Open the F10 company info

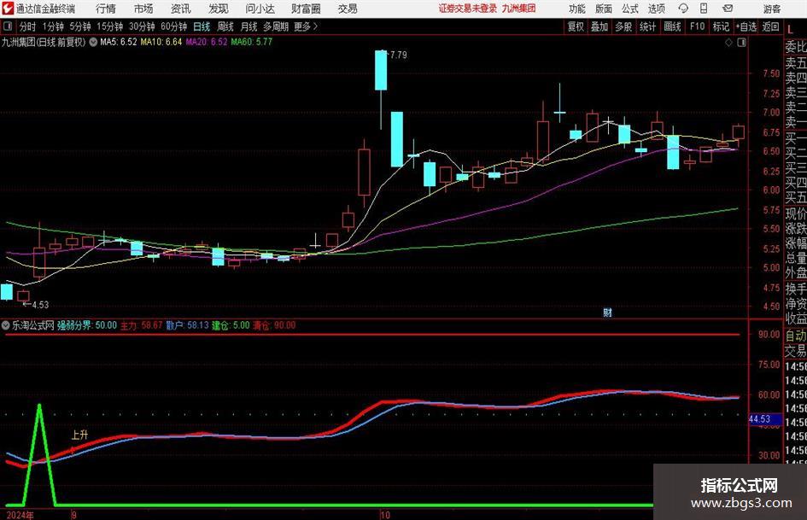click(697, 26)
